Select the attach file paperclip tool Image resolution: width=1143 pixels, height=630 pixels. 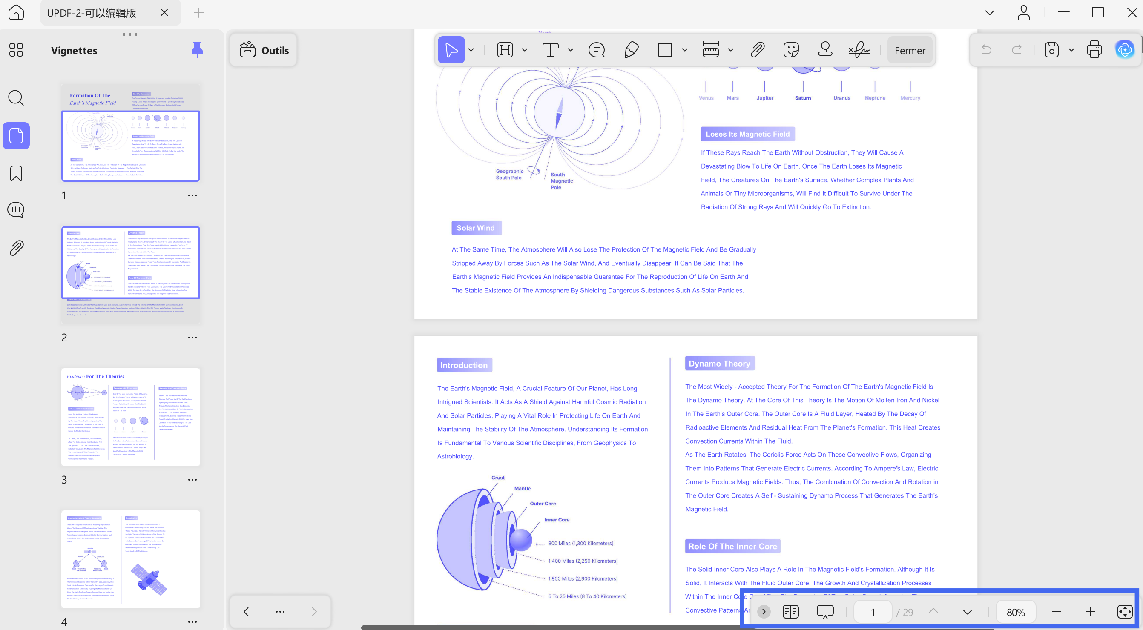click(x=758, y=50)
